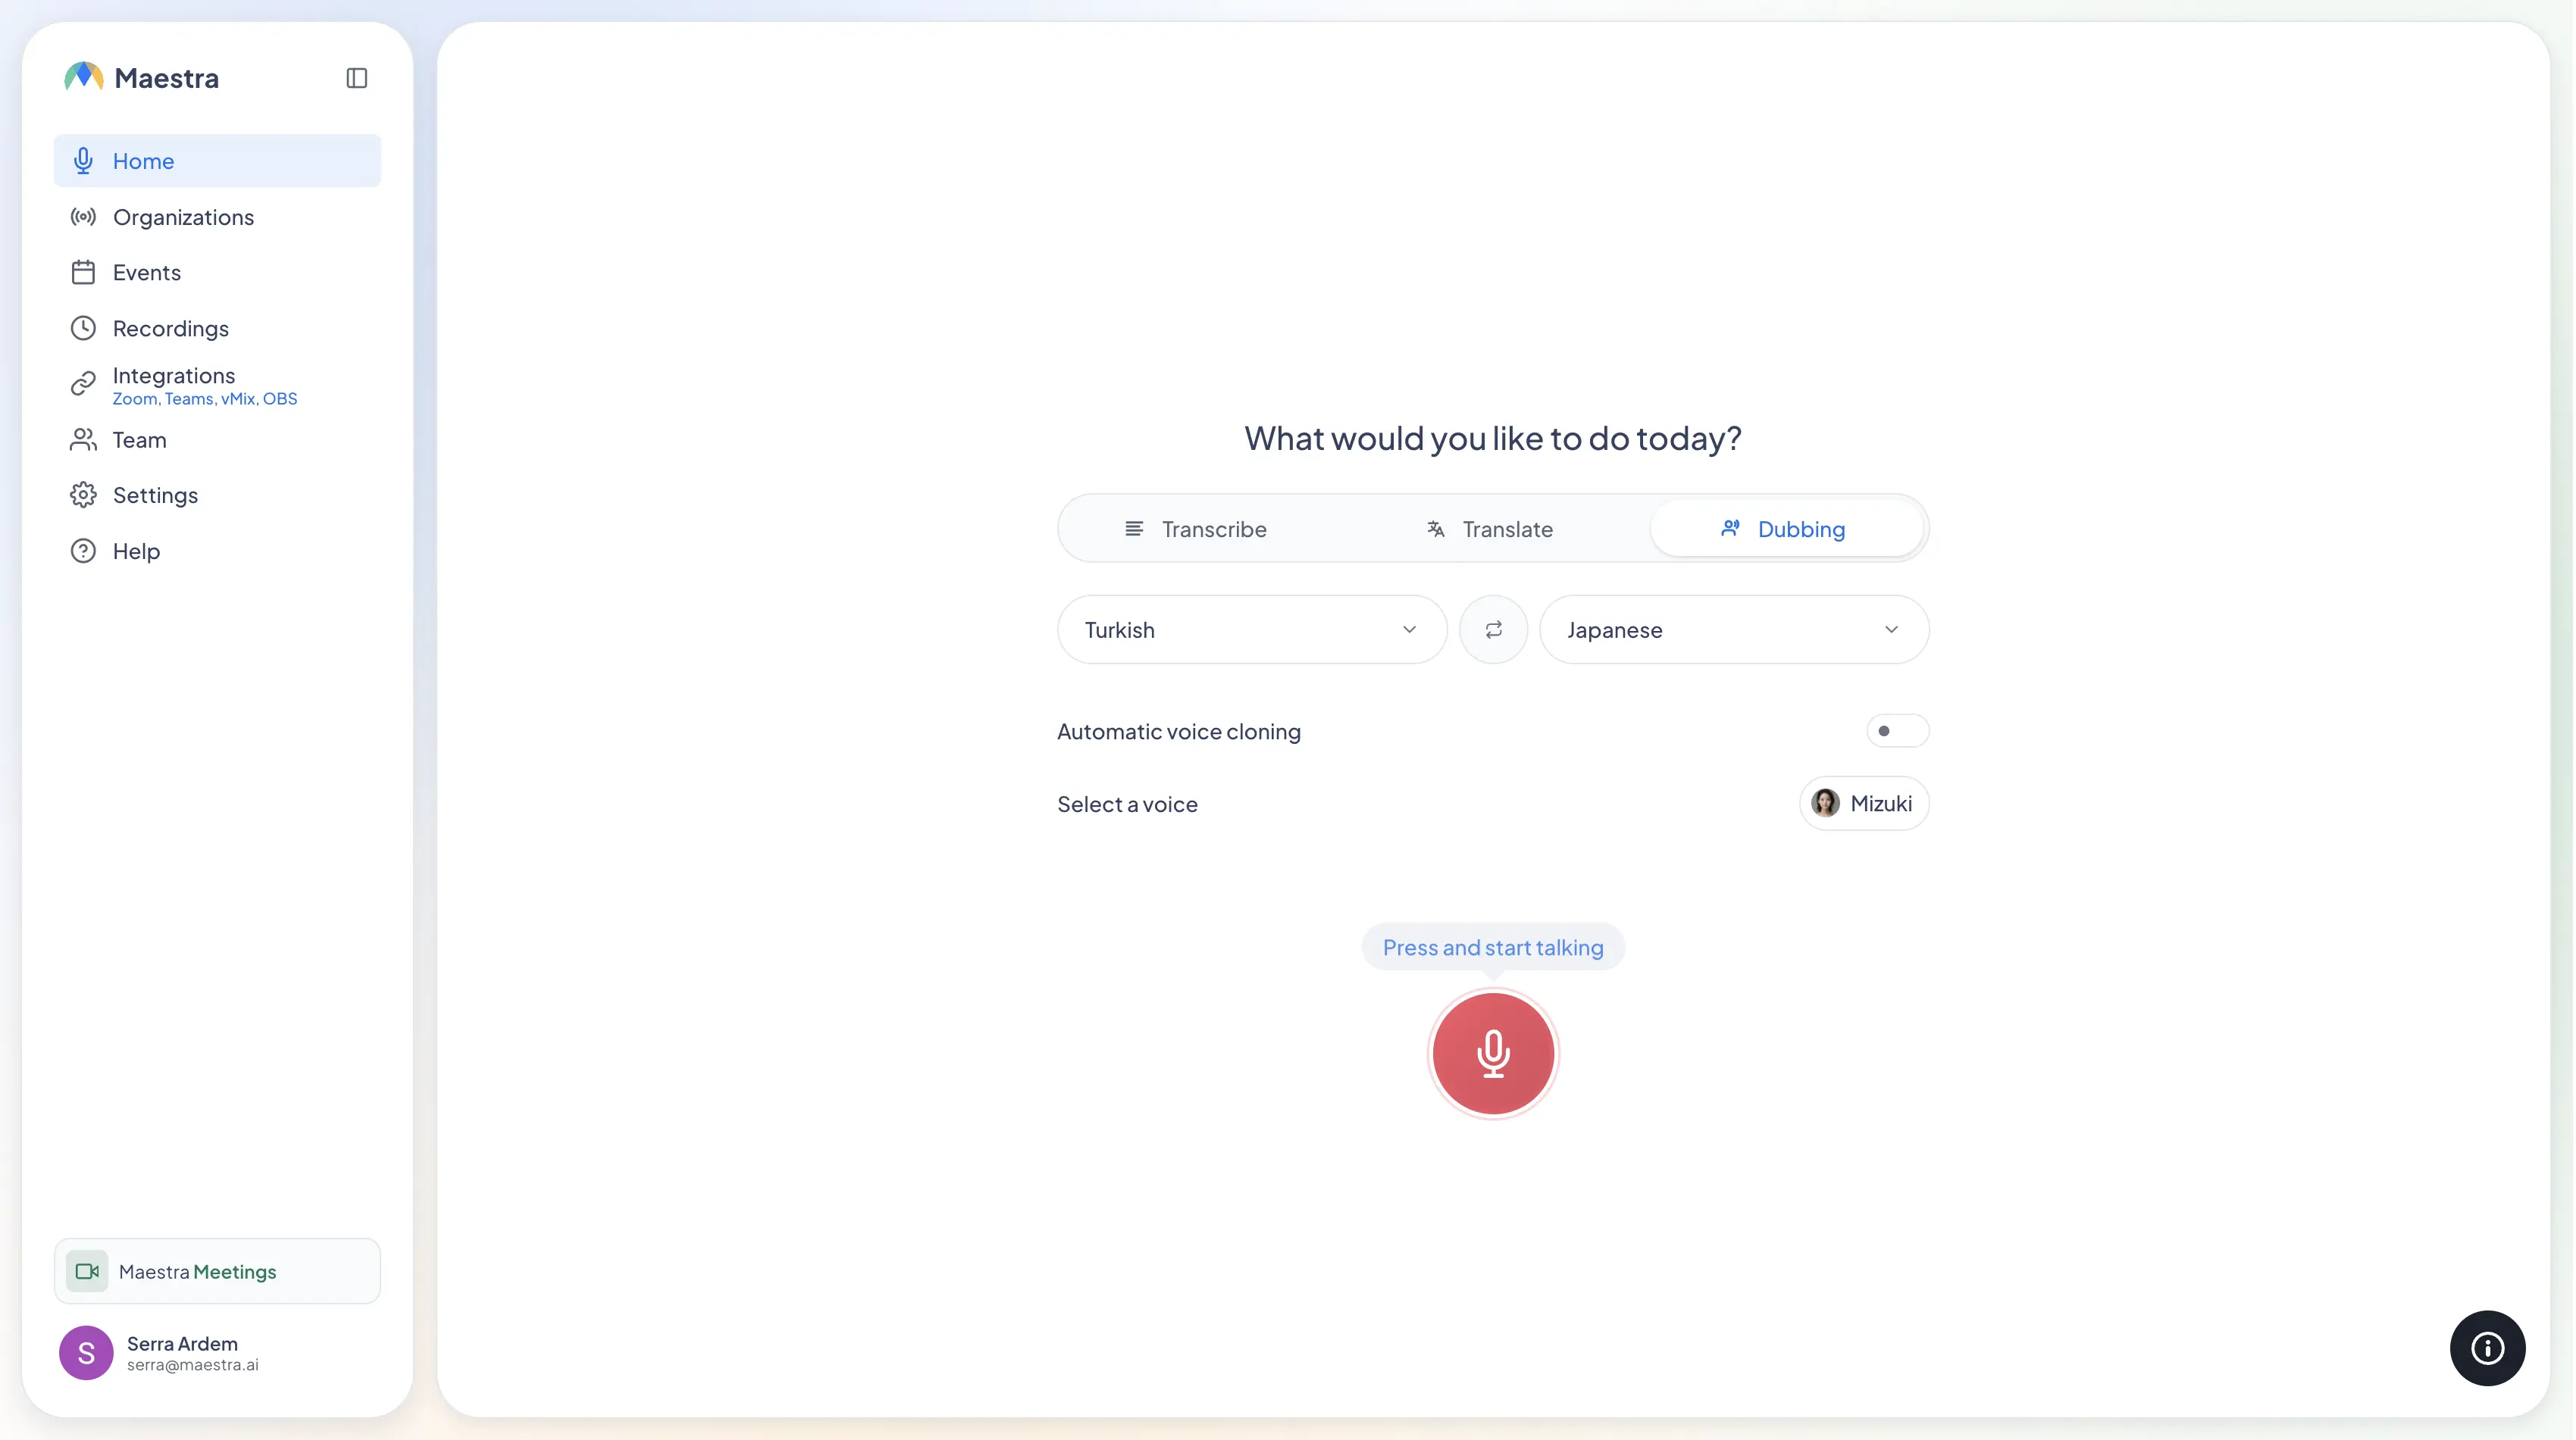This screenshot has width=2576, height=1440.
Task: Expand the Japanese target language dropdown
Action: point(1733,629)
